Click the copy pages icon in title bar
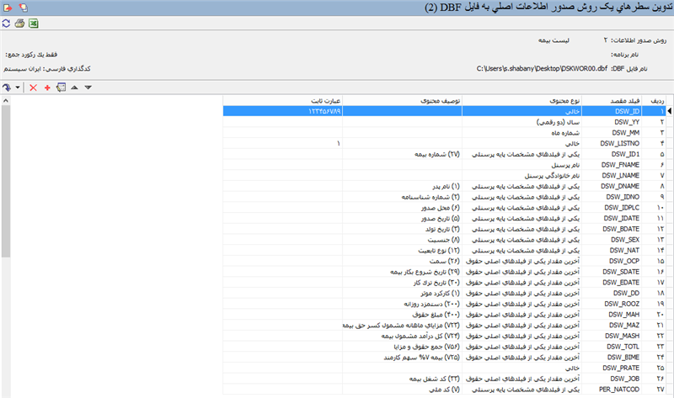 [21, 7]
